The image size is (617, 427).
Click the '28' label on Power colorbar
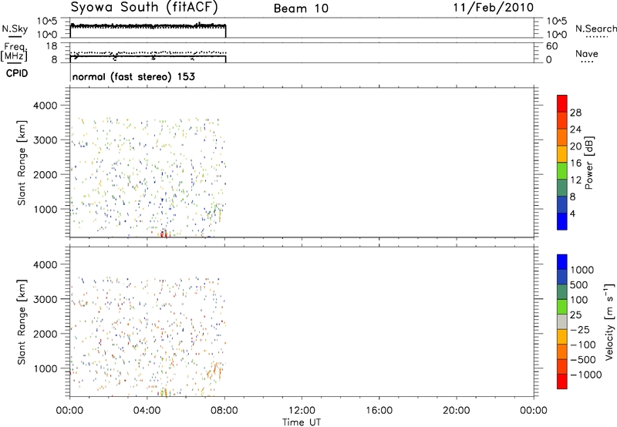point(575,113)
